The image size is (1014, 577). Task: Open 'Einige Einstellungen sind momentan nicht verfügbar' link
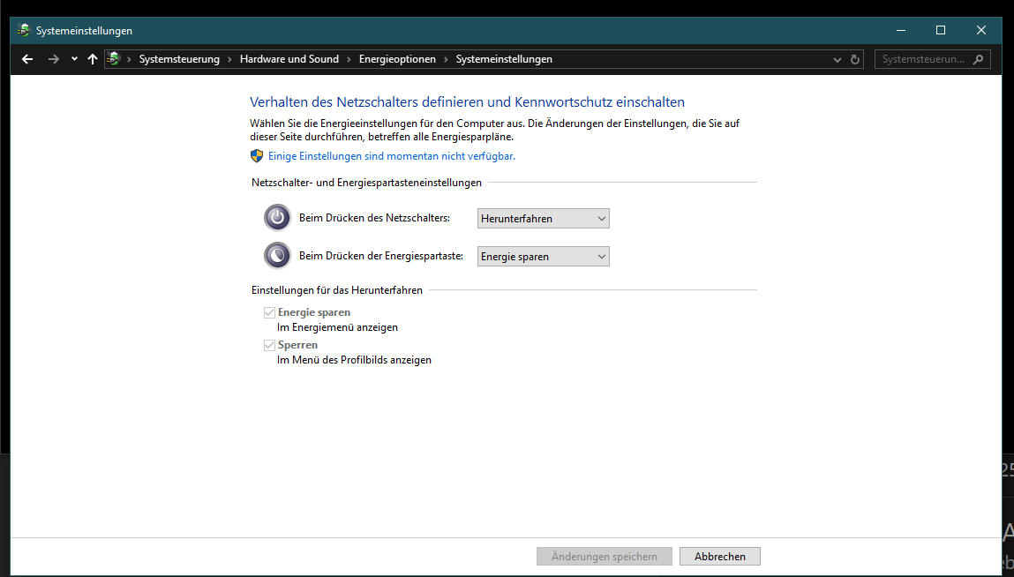click(x=391, y=156)
